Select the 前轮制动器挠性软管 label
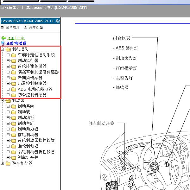Image resolution: width=190 pixels, height=190 pixels. click(x=36, y=140)
